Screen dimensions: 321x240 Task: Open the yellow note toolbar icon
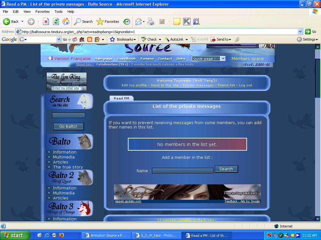pos(177,22)
